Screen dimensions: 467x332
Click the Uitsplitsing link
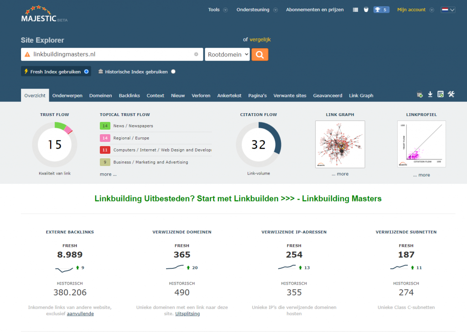pos(187,314)
